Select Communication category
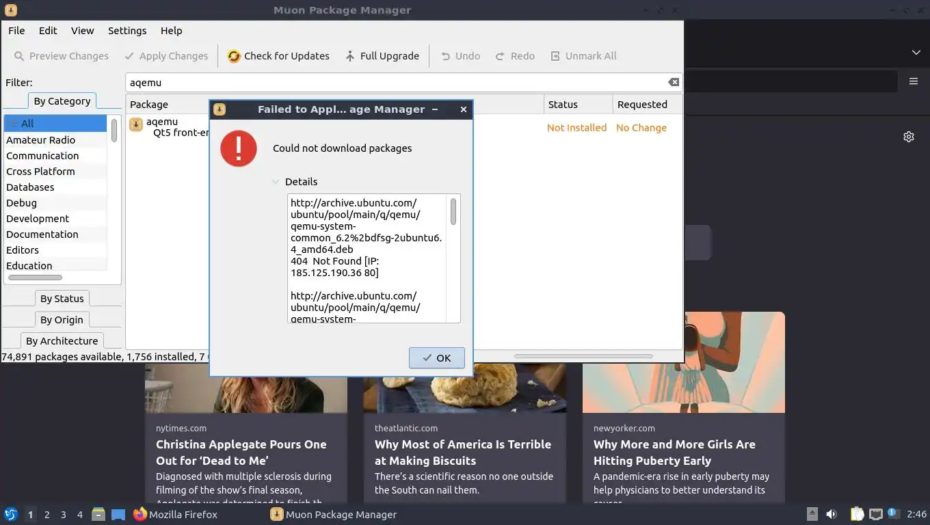This screenshot has height=525, width=930. tap(55, 156)
